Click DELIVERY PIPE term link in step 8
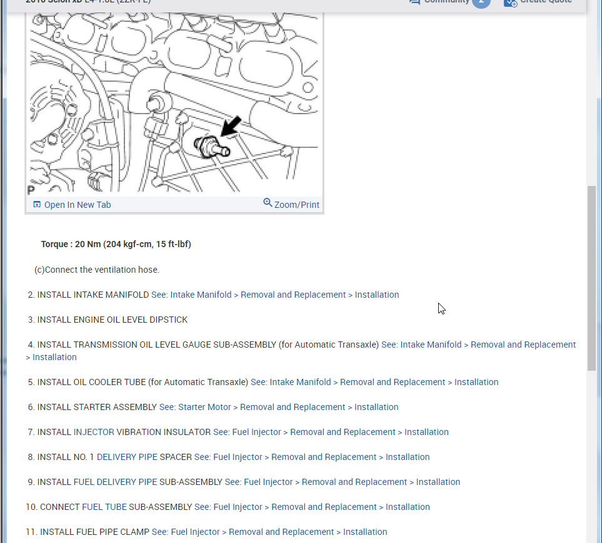Image resolution: width=602 pixels, height=543 pixels. coord(127,457)
